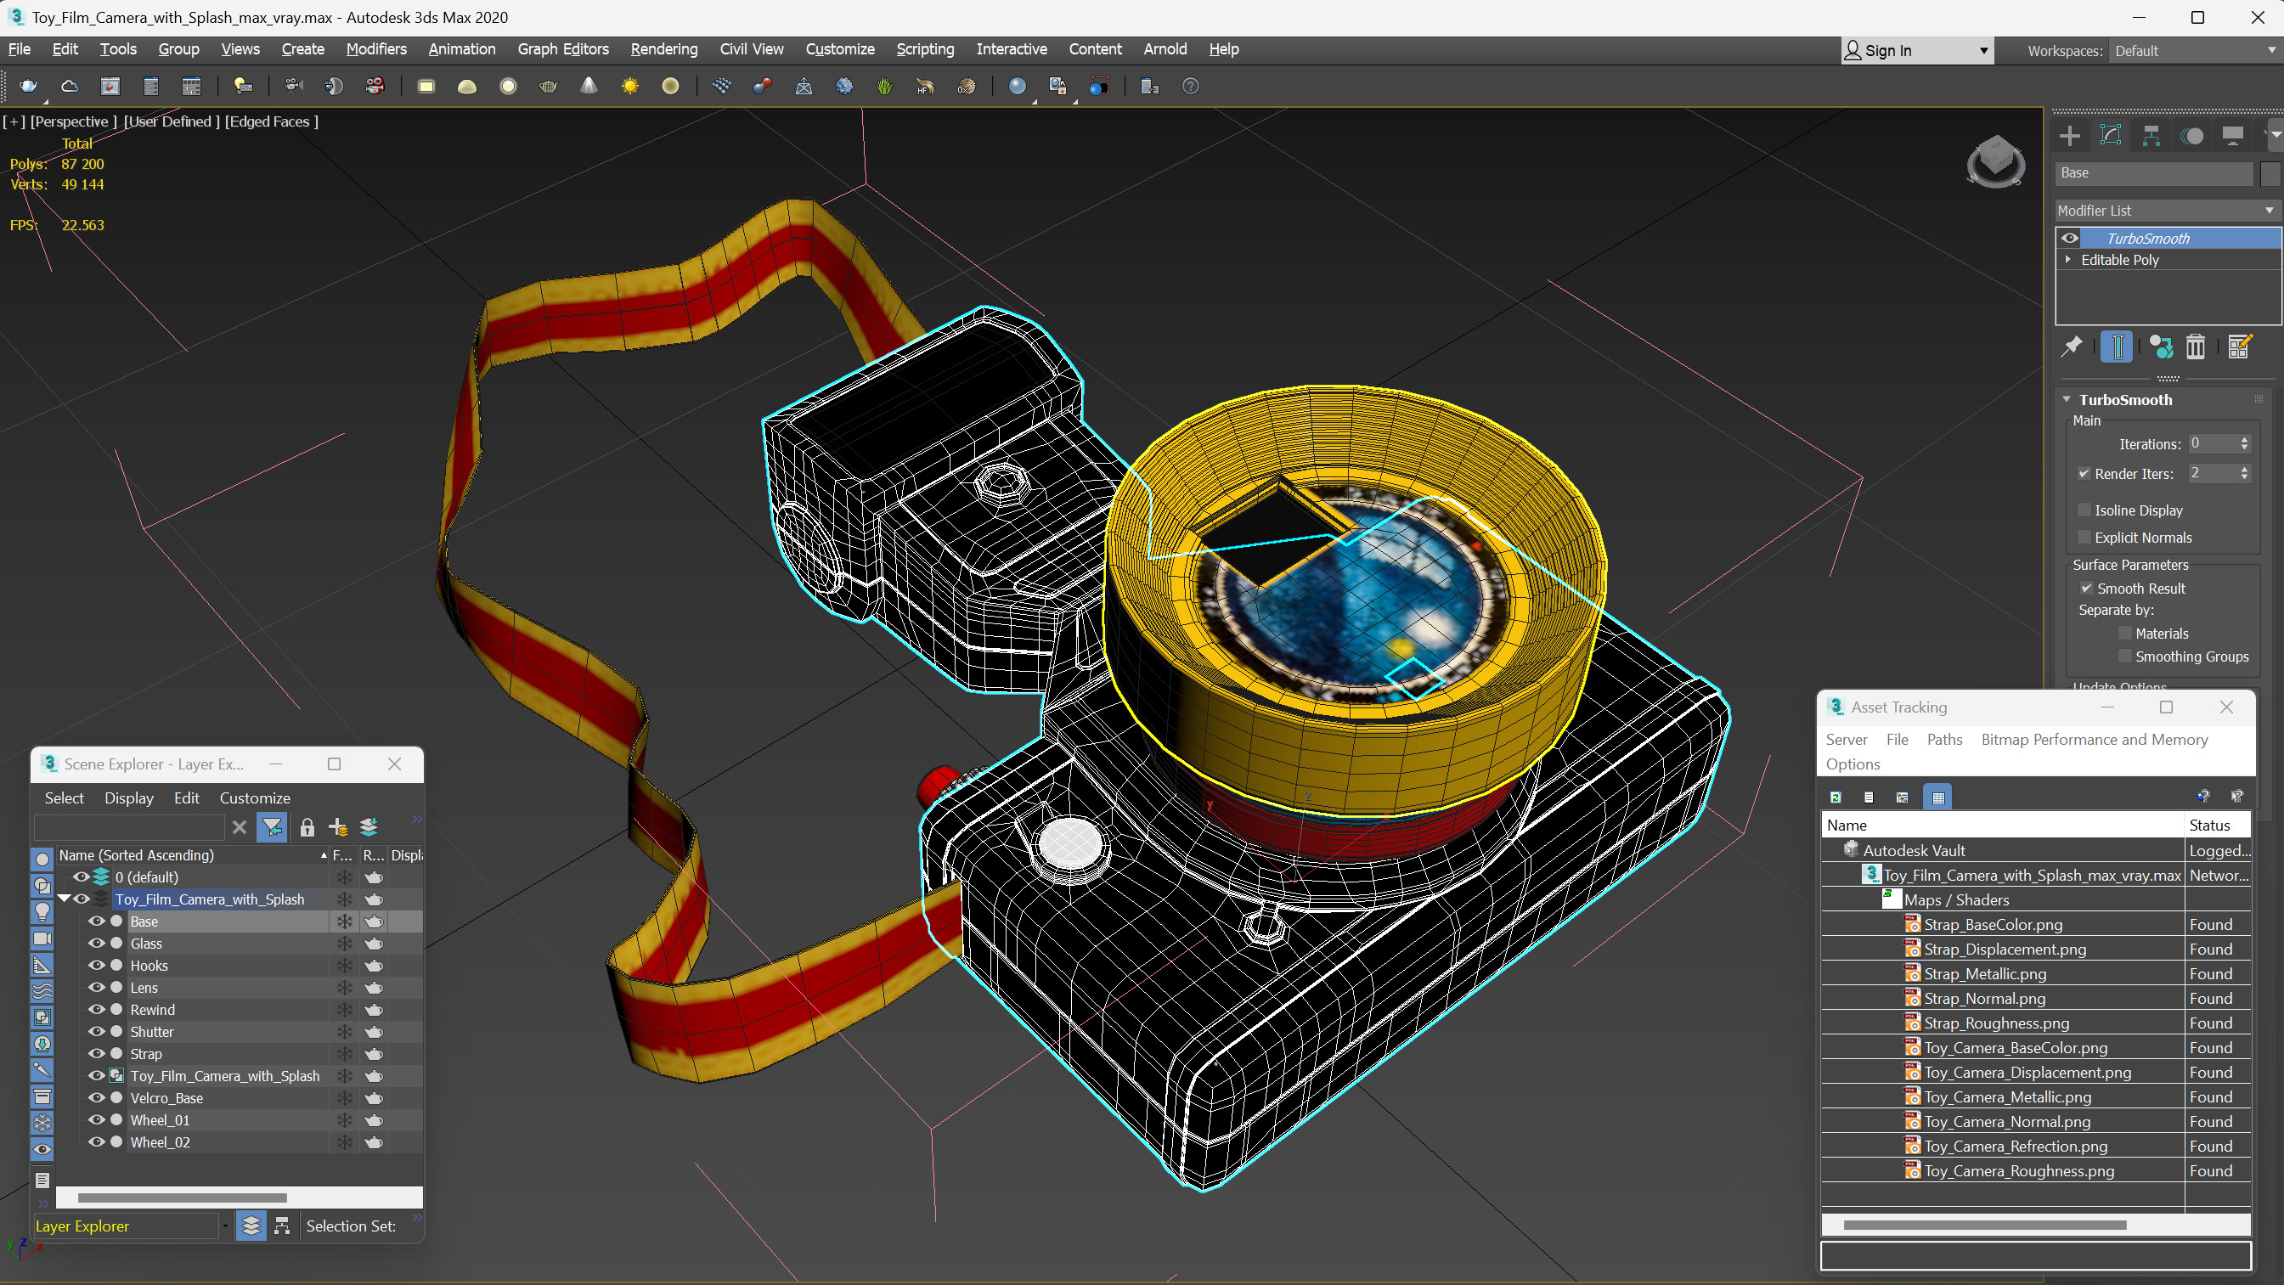
Task: Toggle visibility of Glass layer
Action: click(x=98, y=943)
